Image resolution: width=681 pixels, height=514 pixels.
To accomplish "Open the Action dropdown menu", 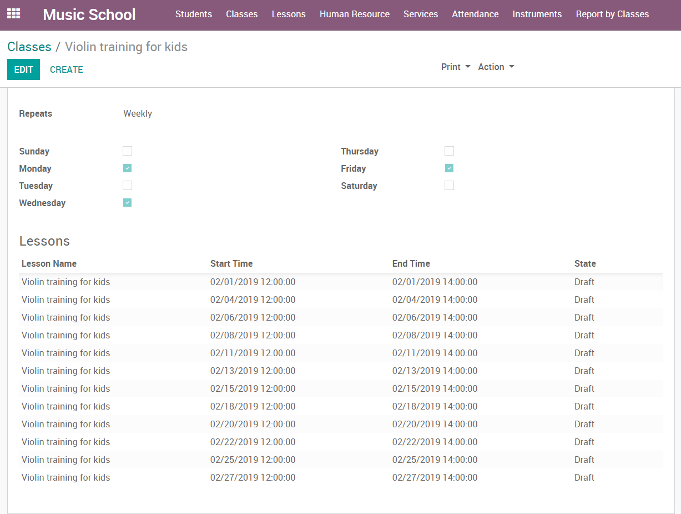I will point(496,67).
